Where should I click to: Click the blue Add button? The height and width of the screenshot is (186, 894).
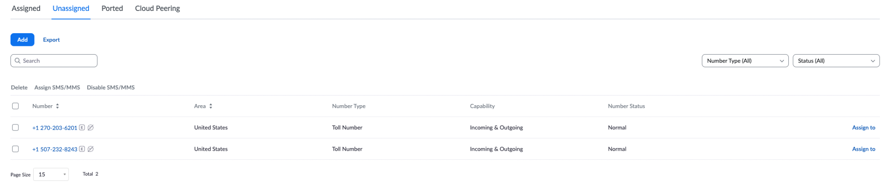22,40
